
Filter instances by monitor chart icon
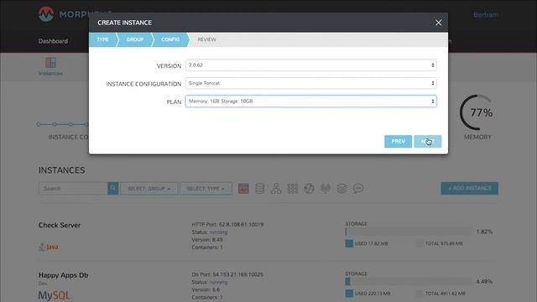click(x=243, y=188)
